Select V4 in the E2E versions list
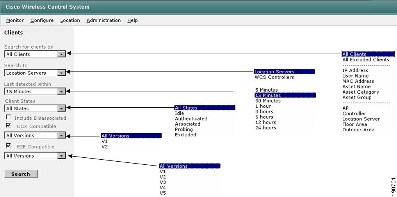The image size is (397, 197). [163, 188]
